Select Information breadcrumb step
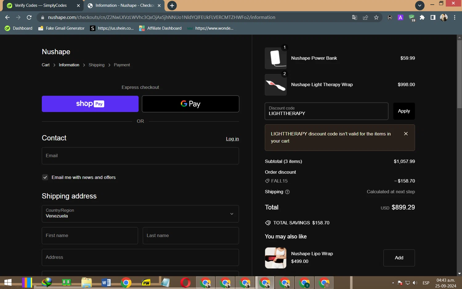462x289 pixels. click(x=69, y=65)
